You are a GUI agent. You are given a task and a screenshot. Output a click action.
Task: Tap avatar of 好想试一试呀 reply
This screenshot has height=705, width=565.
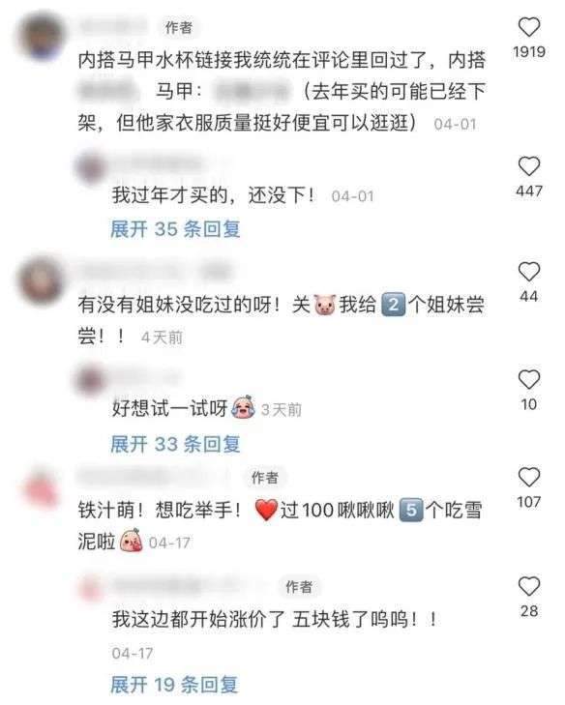point(90,380)
